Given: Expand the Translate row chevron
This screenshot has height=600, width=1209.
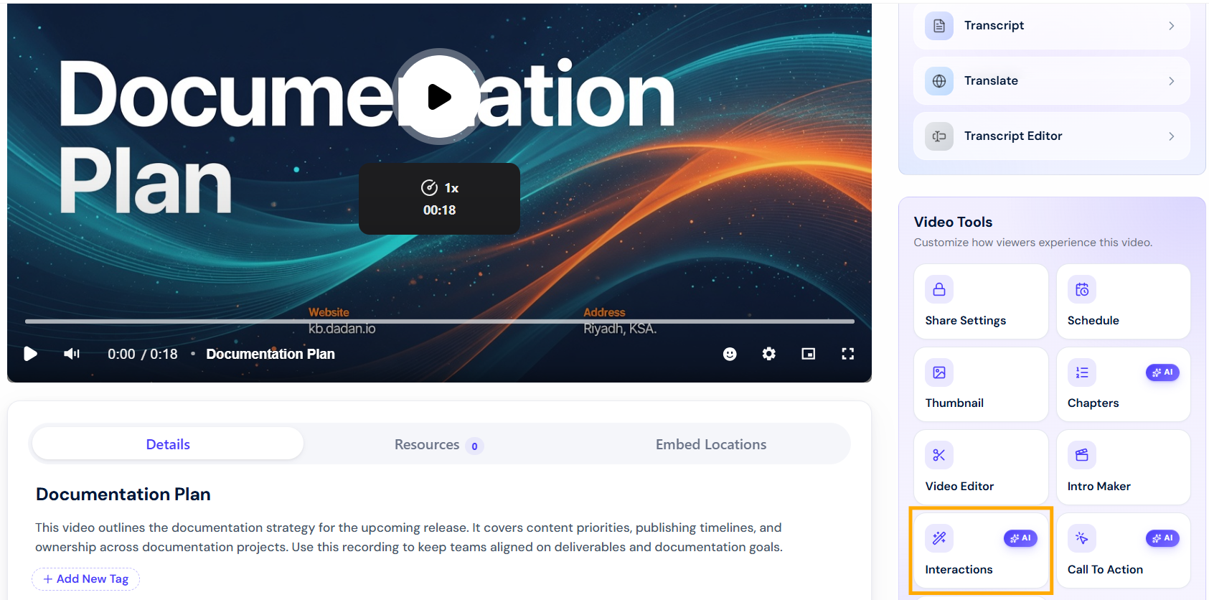Looking at the screenshot, I should point(1171,81).
